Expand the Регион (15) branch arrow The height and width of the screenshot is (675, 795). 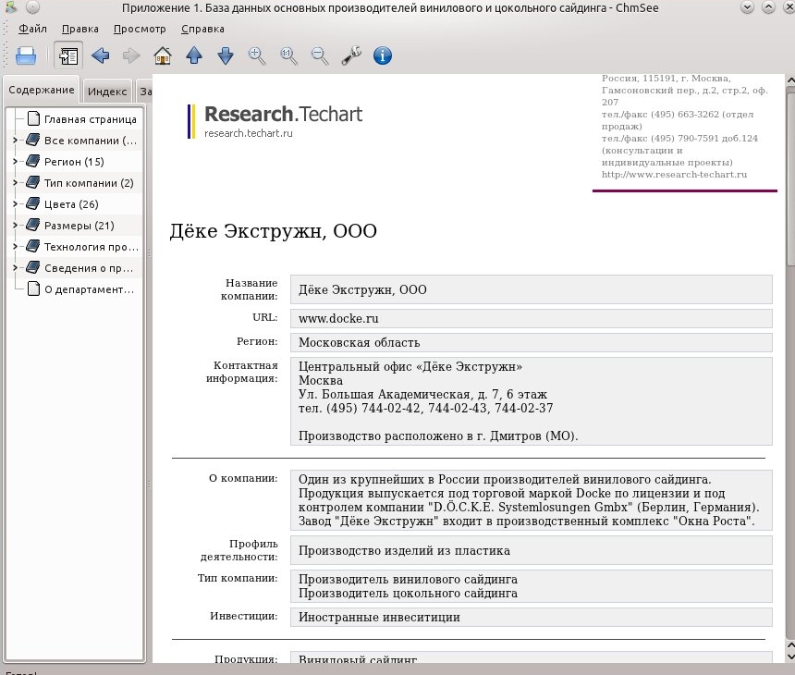pos(15,161)
